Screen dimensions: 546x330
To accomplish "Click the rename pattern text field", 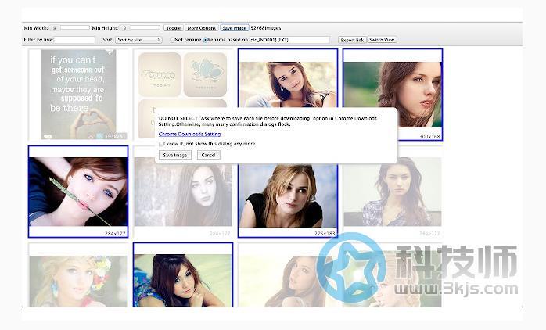I will coord(289,40).
